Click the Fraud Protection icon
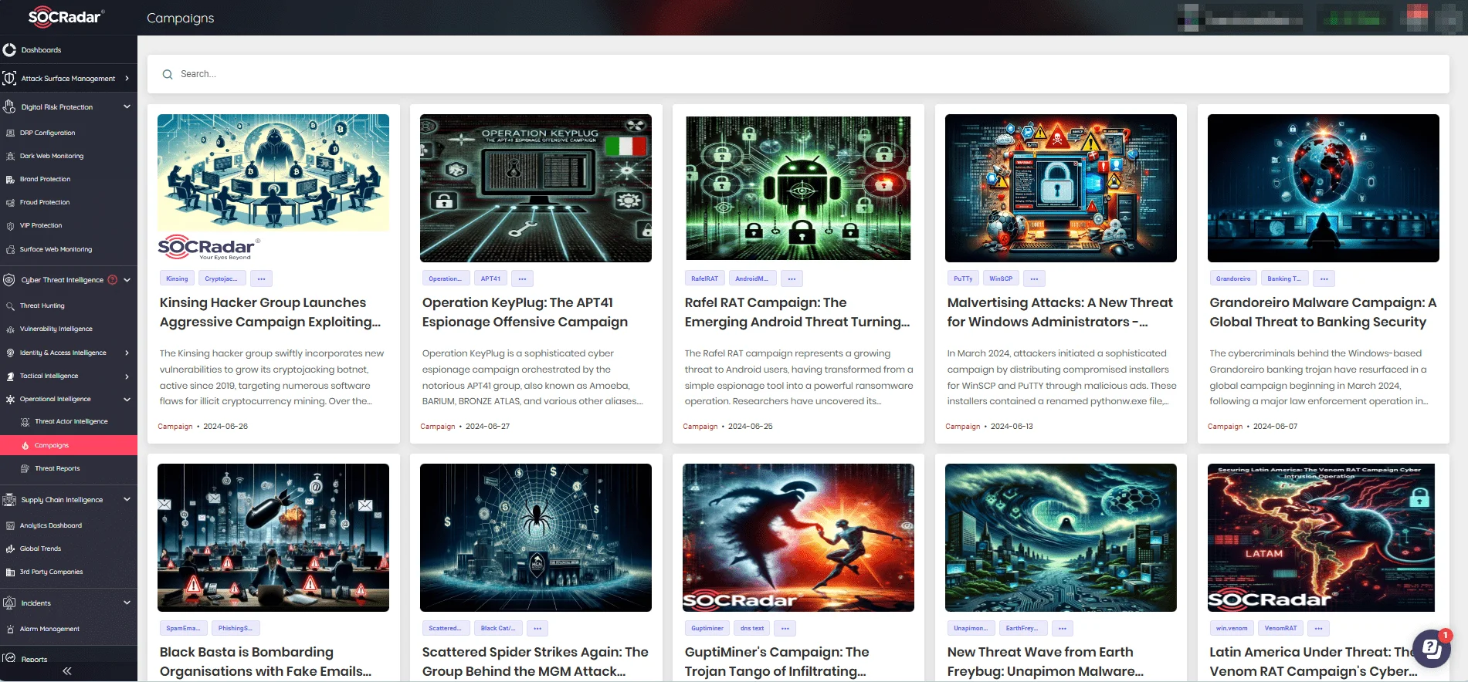1468x682 pixels. (x=11, y=202)
